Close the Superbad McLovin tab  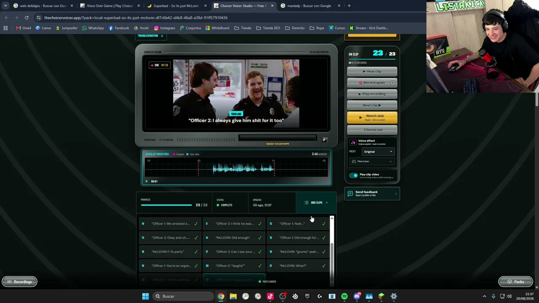[x=205, y=6]
